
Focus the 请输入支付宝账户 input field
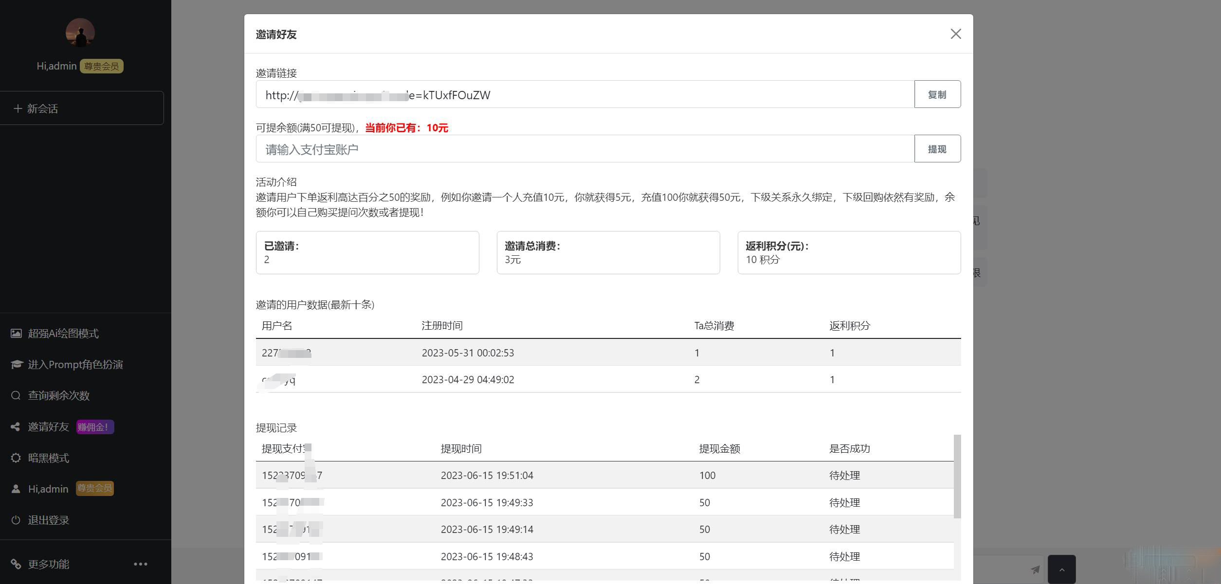pos(585,149)
